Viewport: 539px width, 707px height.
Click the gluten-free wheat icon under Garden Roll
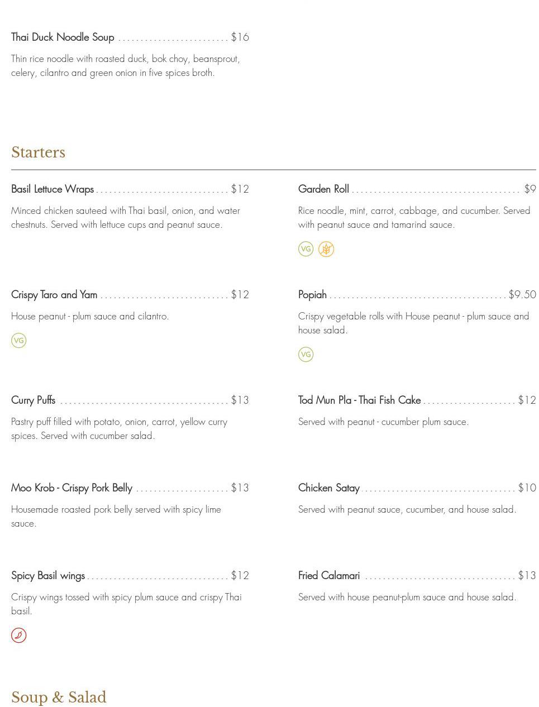(x=326, y=249)
